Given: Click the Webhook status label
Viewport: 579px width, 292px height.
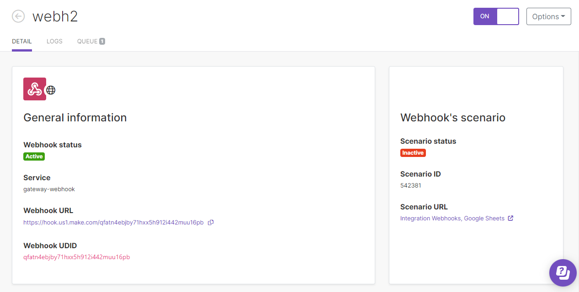Looking at the screenshot, I should pos(53,145).
